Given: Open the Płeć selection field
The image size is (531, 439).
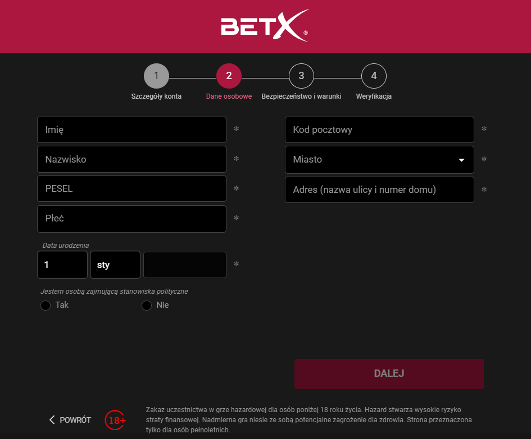Looking at the screenshot, I should [131, 219].
